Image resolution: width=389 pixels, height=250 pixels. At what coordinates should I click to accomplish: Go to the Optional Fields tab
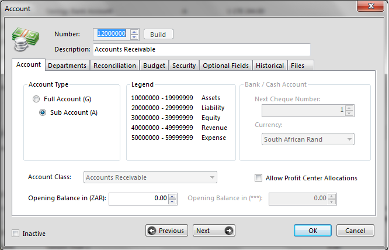(x=225, y=66)
